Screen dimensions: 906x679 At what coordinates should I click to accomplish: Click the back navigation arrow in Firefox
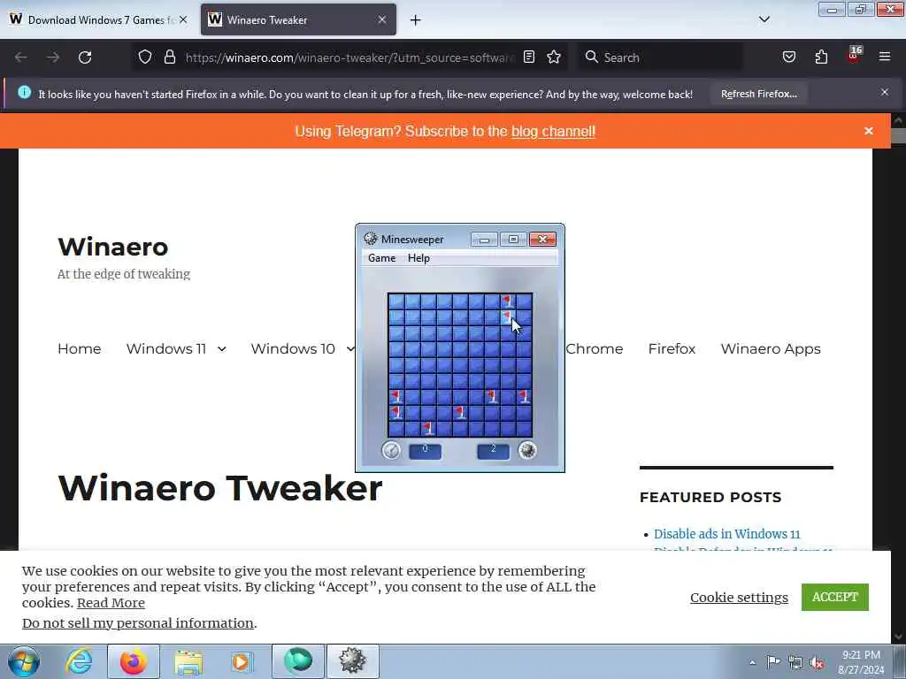[x=21, y=57]
